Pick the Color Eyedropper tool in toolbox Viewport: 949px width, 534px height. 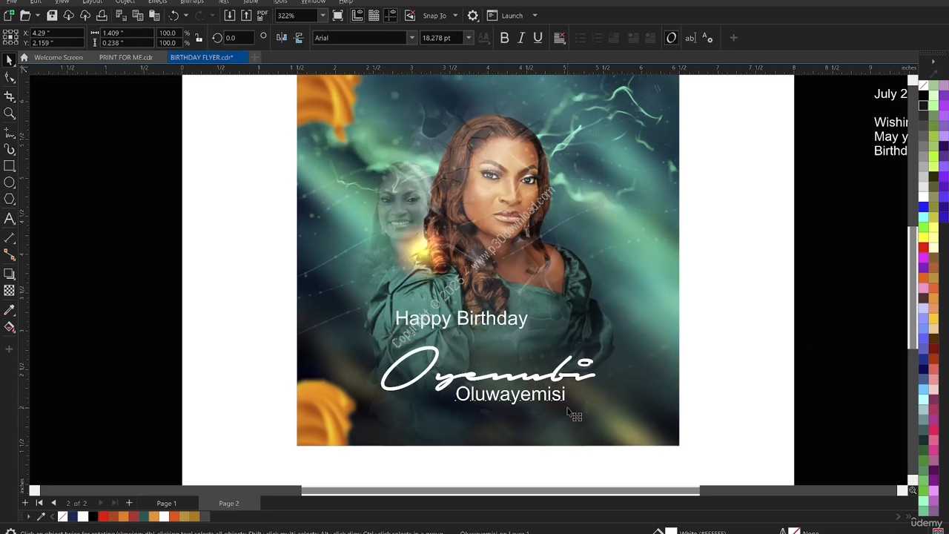point(9,310)
